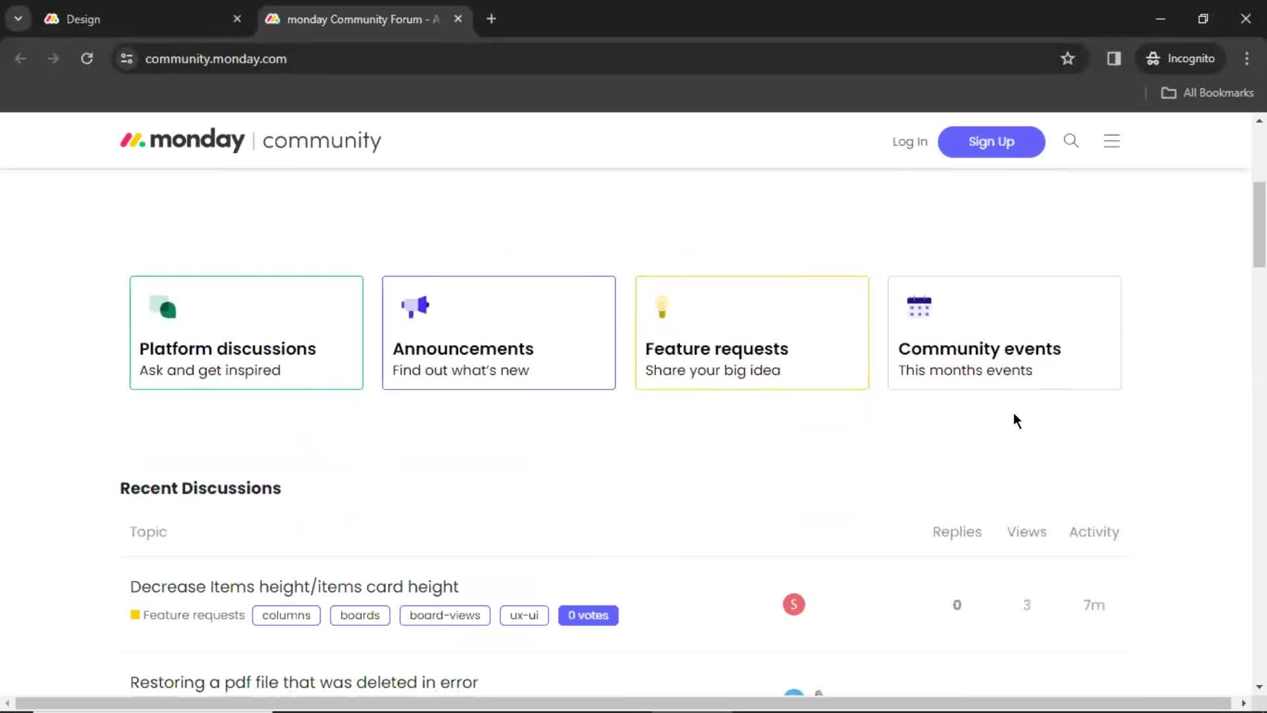Click the Log In link

[910, 141]
